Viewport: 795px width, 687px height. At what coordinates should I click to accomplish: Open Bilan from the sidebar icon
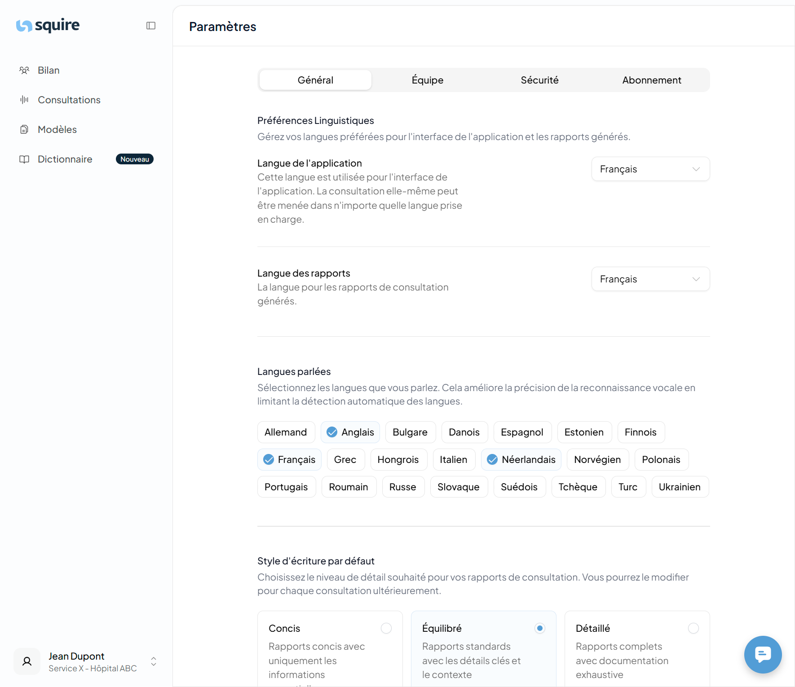point(24,70)
